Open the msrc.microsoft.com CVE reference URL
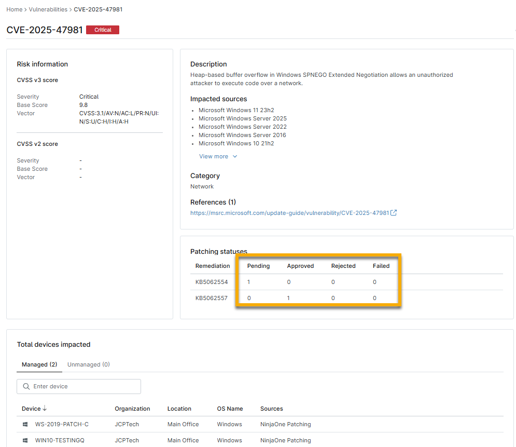The height and width of the screenshot is (447, 516). pos(289,213)
